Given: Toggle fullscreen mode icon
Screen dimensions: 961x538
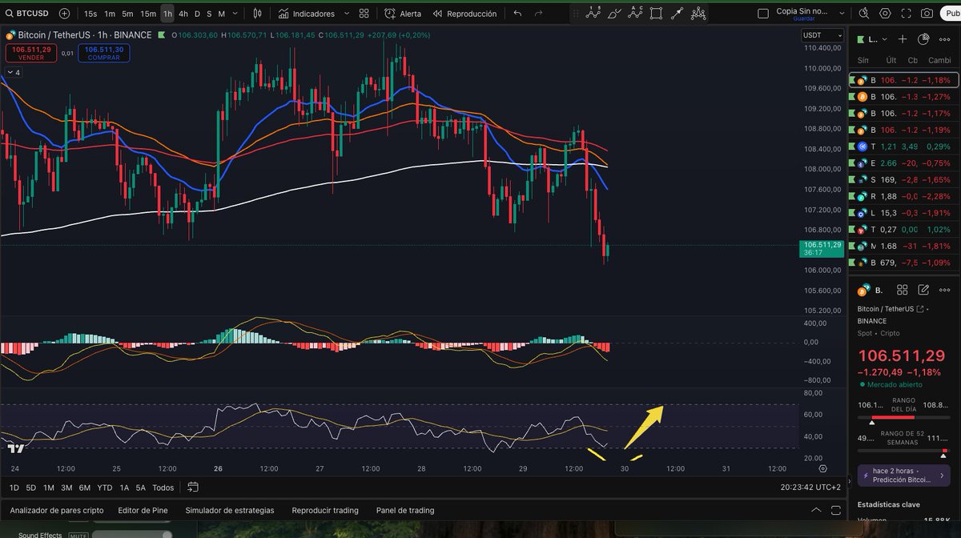Looking at the screenshot, I should tap(906, 14).
